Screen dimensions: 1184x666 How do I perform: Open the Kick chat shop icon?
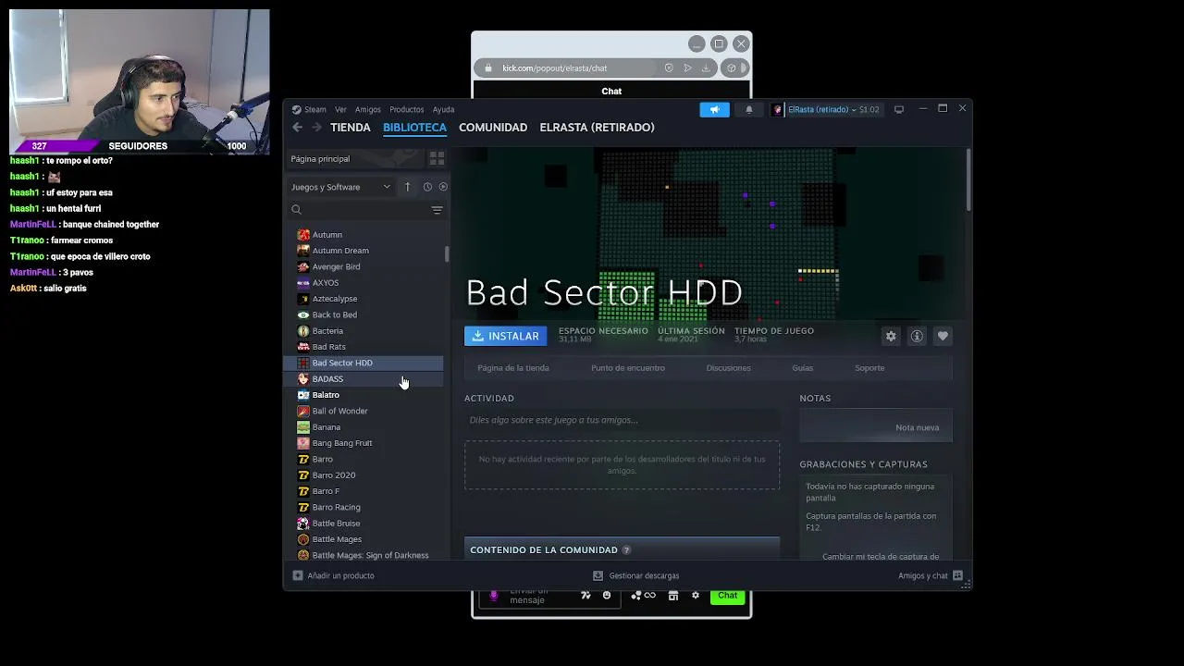673,596
